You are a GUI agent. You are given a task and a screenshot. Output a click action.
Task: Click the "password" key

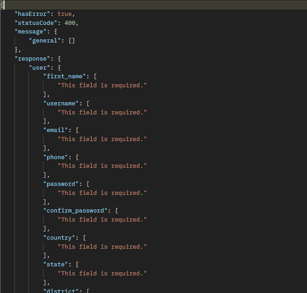tap(61, 184)
